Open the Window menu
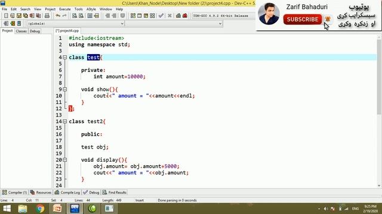This screenshot has height=214, width=382. (x=106, y=9)
